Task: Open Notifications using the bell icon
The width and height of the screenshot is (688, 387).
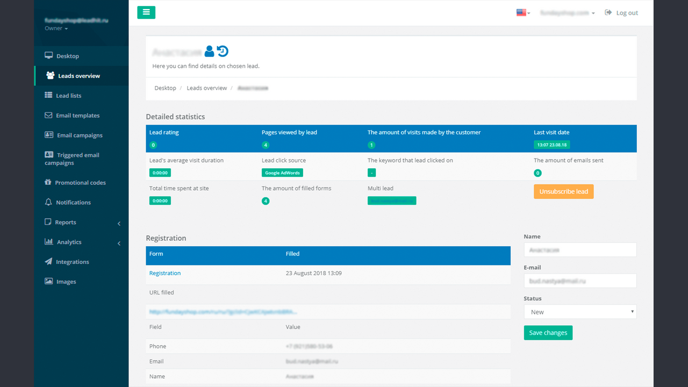Action: pyautogui.click(x=48, y=202)
